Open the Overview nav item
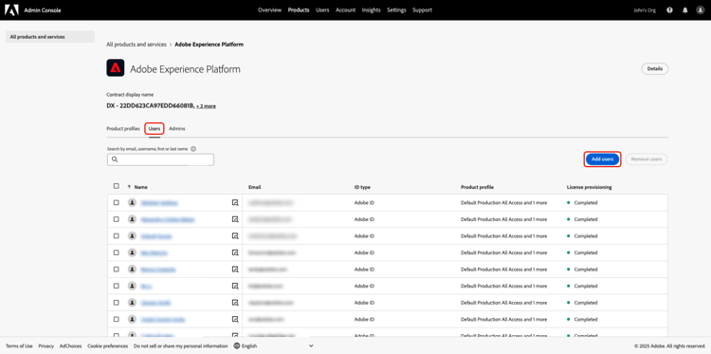Viewport: 711px width, 354px height. (270, 10)
